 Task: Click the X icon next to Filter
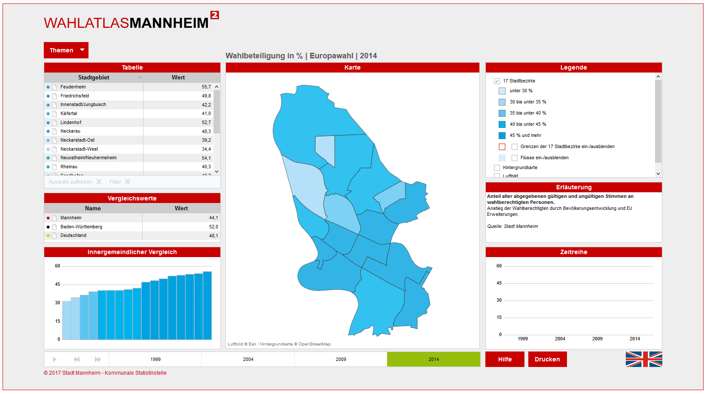128,182
